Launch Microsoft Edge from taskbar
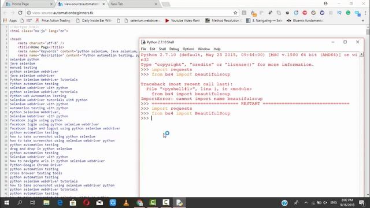The image size is (370, 208). (60, 203)
